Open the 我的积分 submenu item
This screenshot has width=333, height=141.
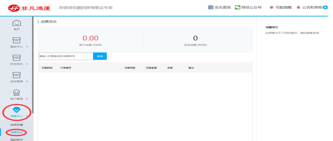16,139
